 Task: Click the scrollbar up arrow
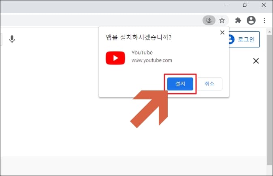coord(269,32)
